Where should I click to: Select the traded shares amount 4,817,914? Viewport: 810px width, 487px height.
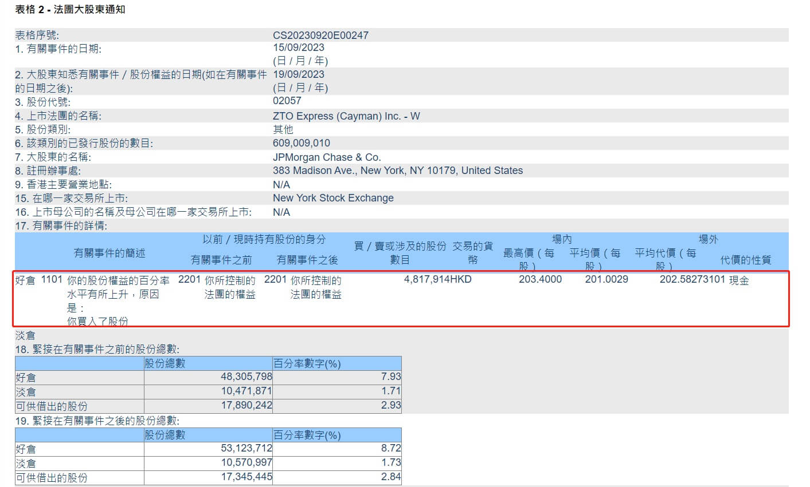[x=426, y=280]
